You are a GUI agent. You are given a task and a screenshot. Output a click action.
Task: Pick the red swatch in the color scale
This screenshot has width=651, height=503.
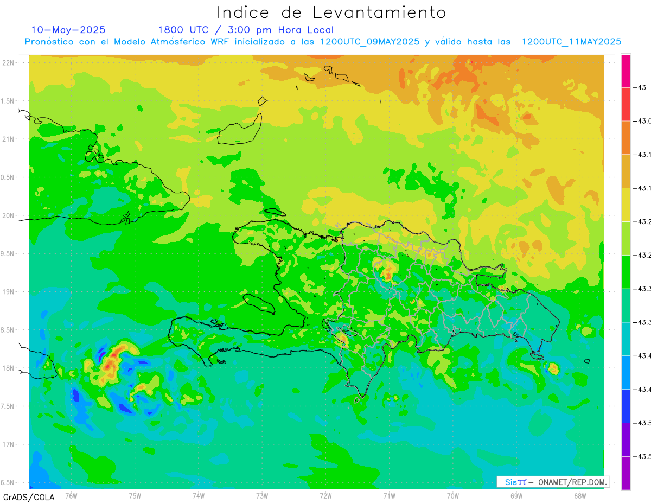626,104
